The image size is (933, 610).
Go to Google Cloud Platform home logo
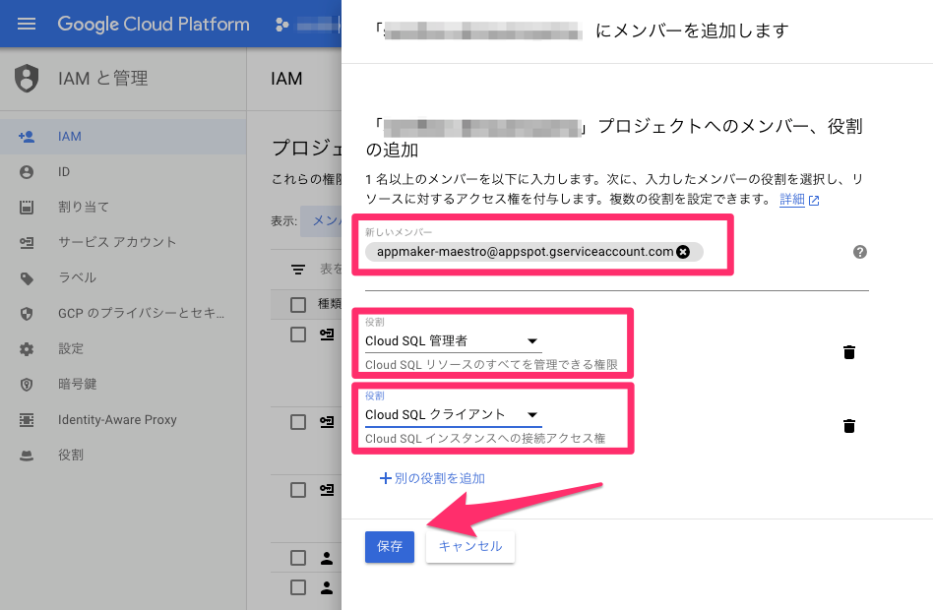[154, 24]
